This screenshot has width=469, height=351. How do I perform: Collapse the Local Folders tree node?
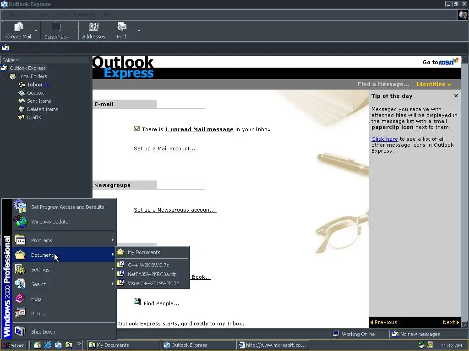tap(4, 77)
